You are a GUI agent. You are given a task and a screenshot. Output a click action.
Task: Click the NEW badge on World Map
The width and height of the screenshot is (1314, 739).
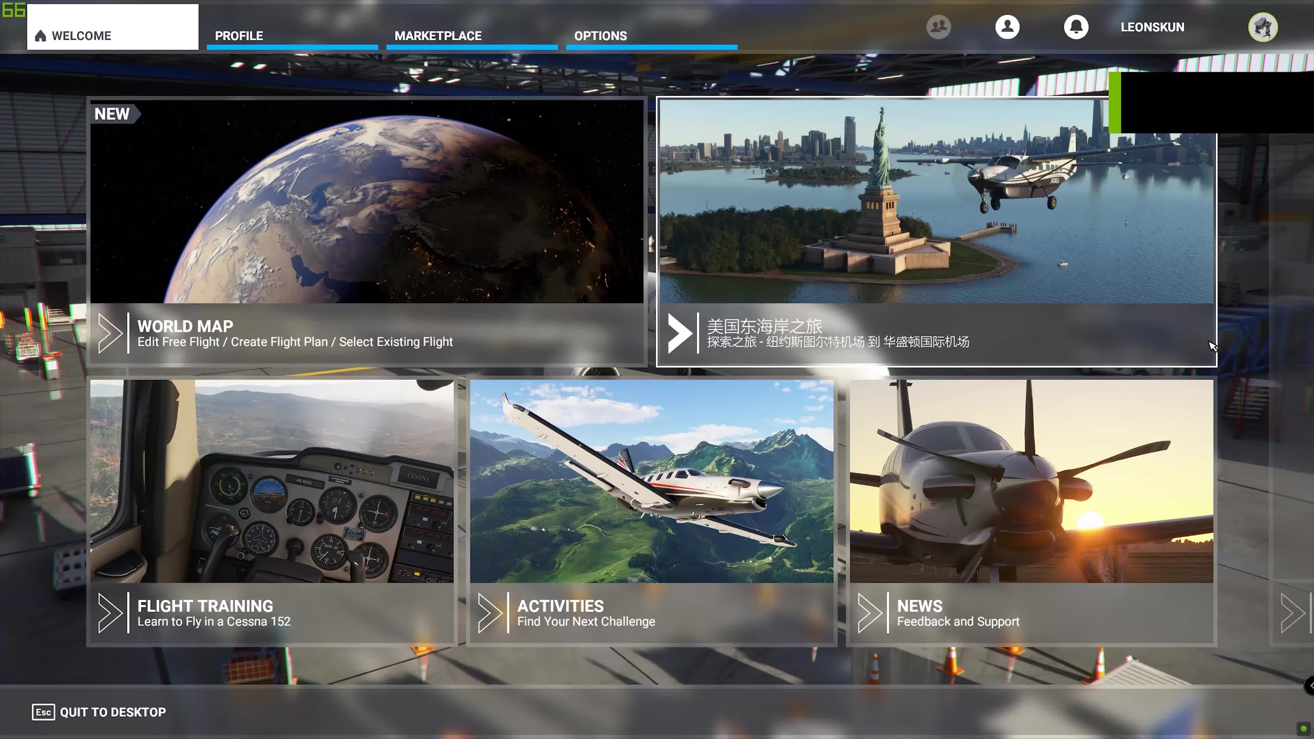tap(115, 114)
